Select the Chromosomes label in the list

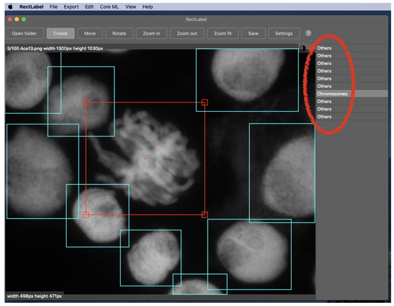coord(332,94)
